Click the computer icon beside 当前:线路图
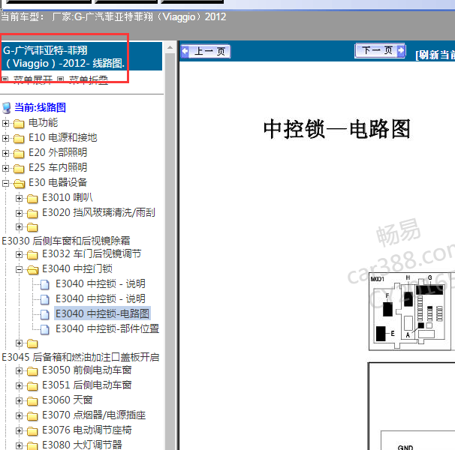 (x=7, y=108)
